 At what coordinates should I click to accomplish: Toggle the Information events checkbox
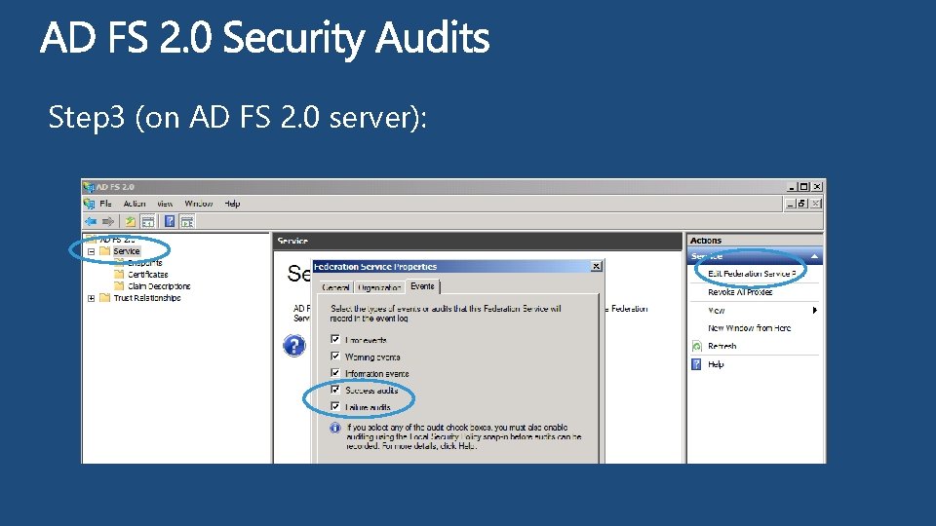[335, 373]
